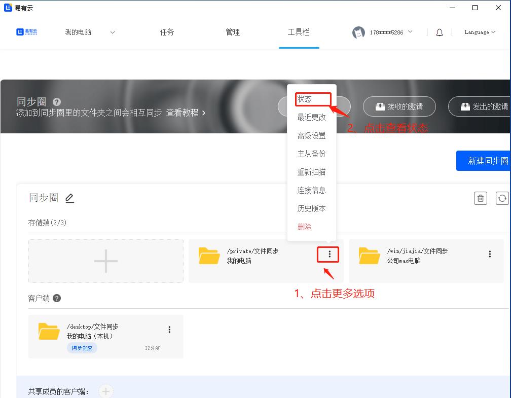Open more options for /private/文件同步
This screenshot has height=398, width=511.
[x=330, y=254]
